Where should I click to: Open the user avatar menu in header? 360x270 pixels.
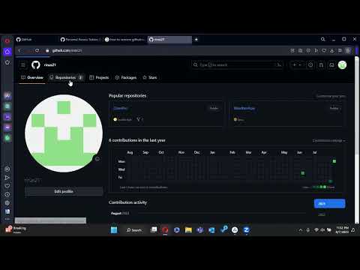342,65
